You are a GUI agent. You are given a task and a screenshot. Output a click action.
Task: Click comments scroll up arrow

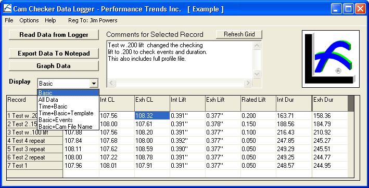pos(257,45)
